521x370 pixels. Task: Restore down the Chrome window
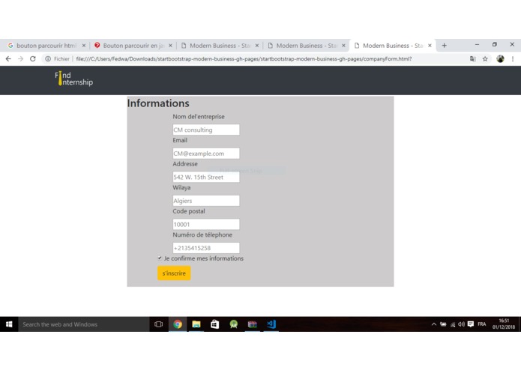click(x=495, y=44)
